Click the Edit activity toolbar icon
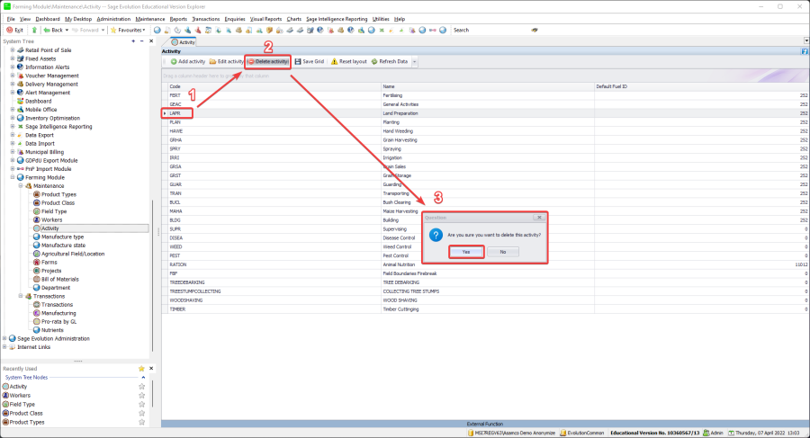Image resolution: width=810 pixels, height=438 pixels. (212, 61)
